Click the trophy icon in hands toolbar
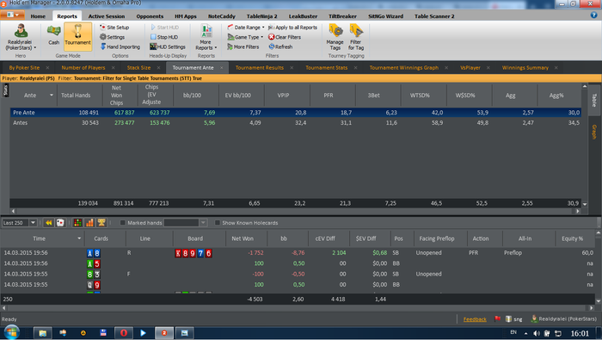602x340 pixels. [x=101, y=223]
